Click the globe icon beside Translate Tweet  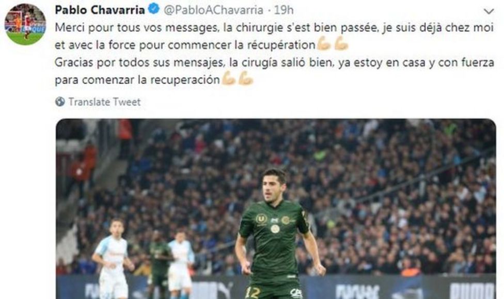click(60, 102)
